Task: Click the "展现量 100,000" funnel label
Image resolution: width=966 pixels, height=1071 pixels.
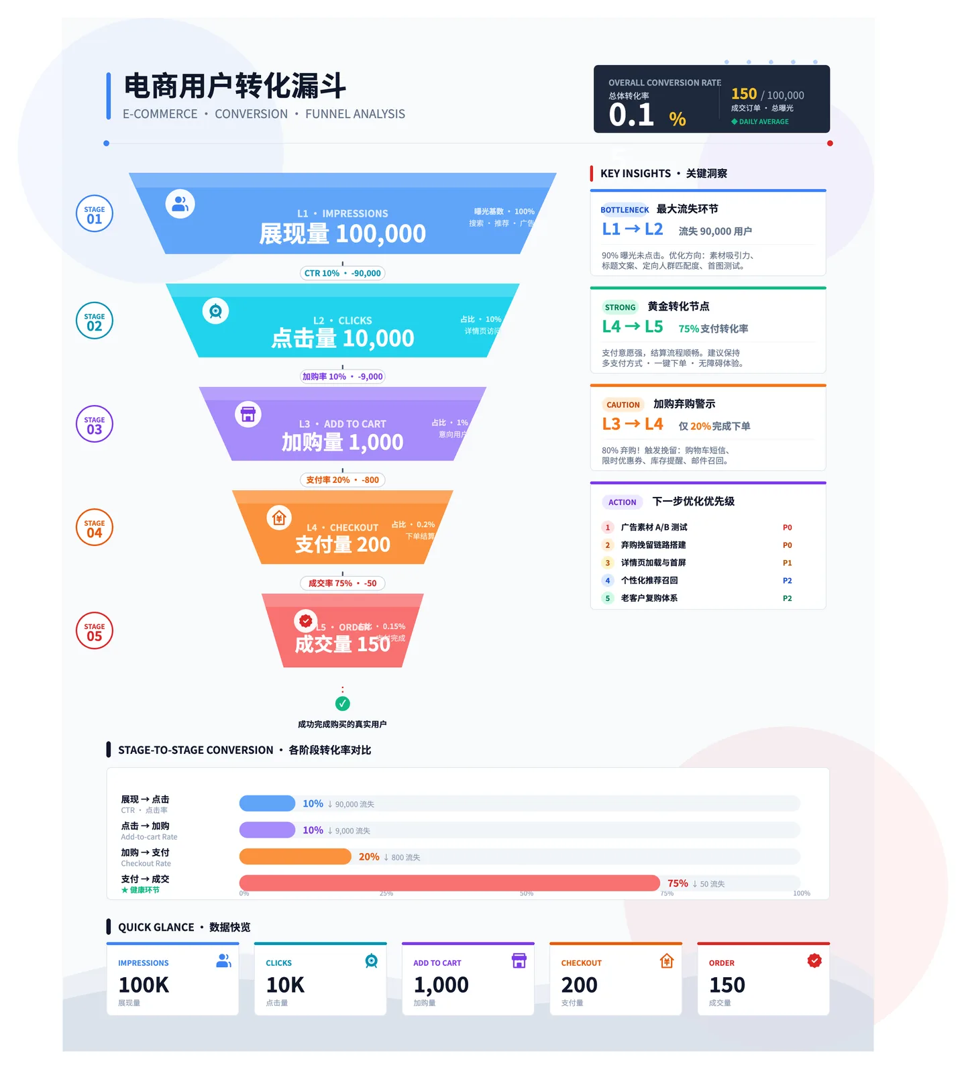Action: 343,234
